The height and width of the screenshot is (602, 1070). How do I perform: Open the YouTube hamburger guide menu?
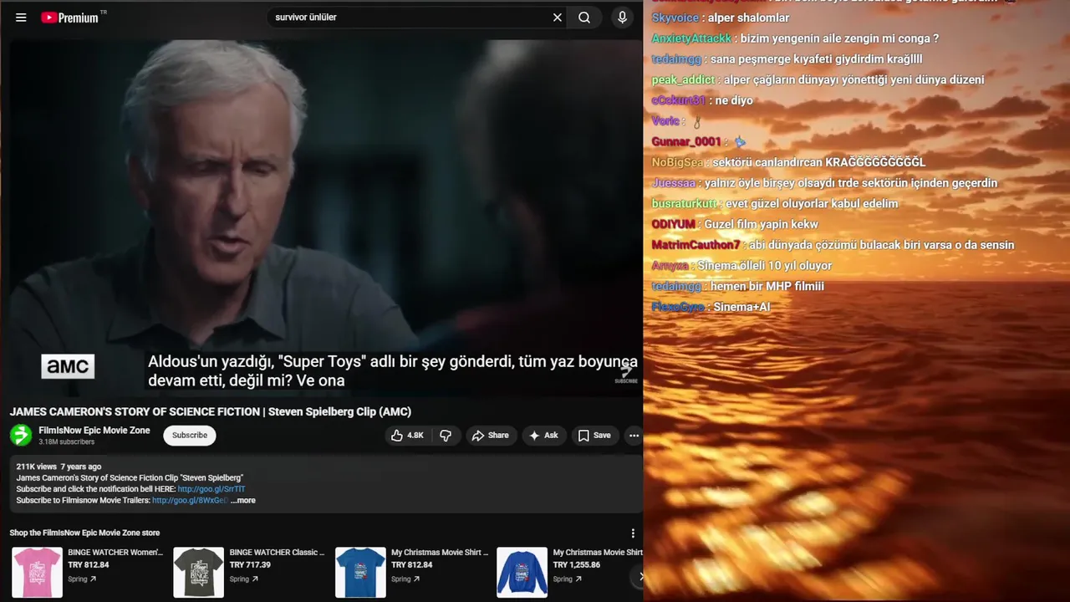(21, 18)
